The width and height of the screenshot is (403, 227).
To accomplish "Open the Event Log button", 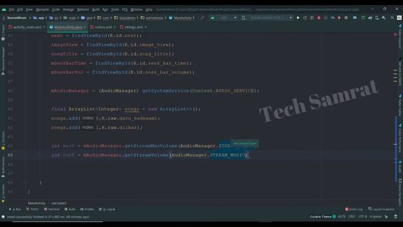I will 354,209.
